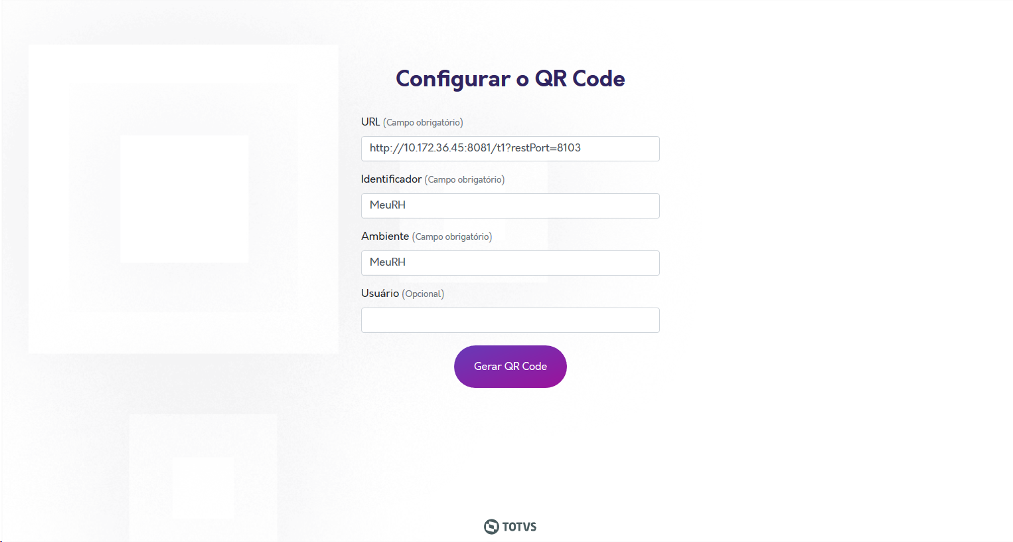Click the TOTVS circular logo icon
The image size is (1013, 542).
coord(491,527)
